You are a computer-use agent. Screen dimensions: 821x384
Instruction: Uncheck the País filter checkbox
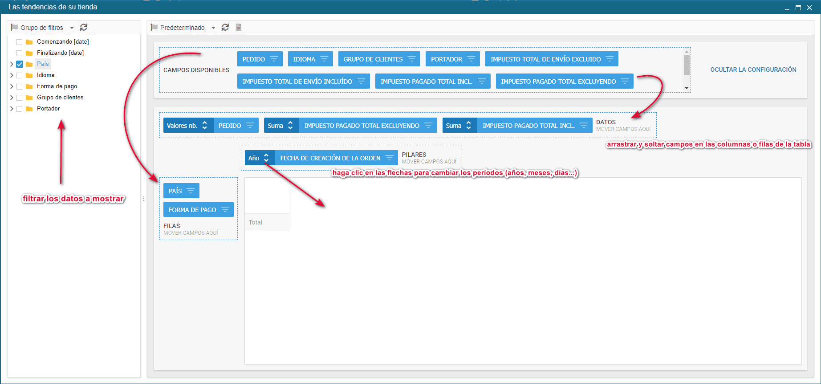(20, 64)
